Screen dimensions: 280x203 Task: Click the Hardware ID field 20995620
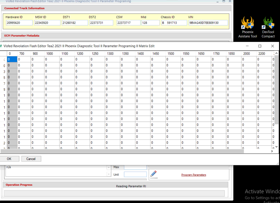click(19, 23)
